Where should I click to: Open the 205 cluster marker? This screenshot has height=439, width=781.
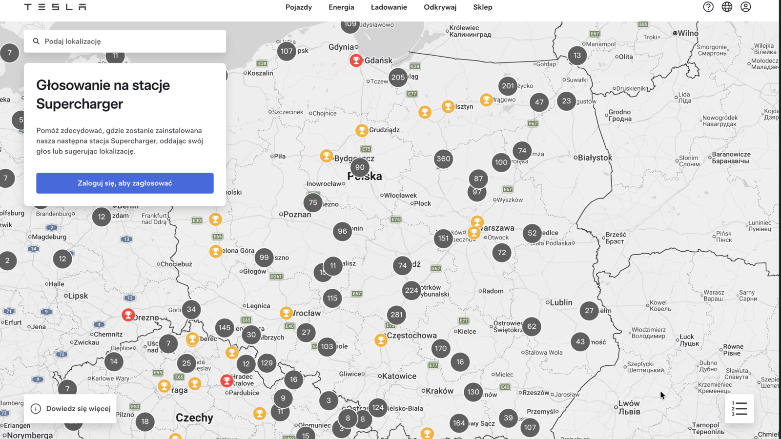(x=398, y=77)
